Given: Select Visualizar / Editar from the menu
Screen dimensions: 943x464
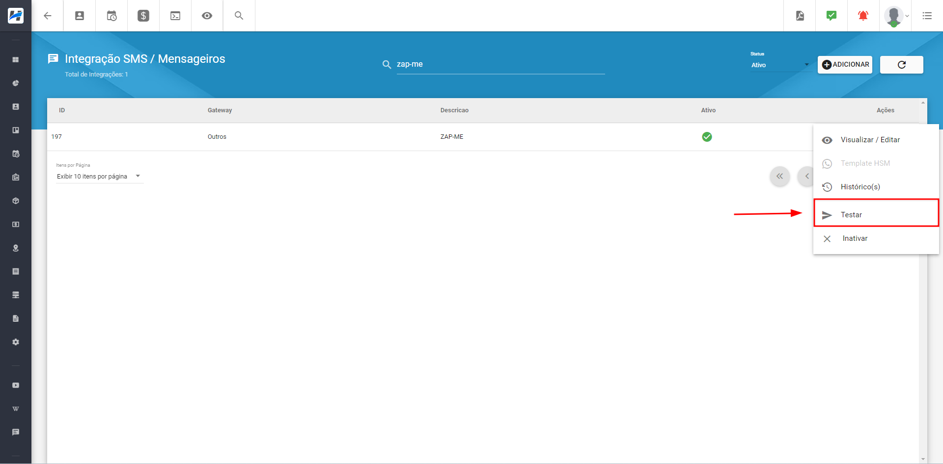Looking at the screenshot, I should click(876, 140).
